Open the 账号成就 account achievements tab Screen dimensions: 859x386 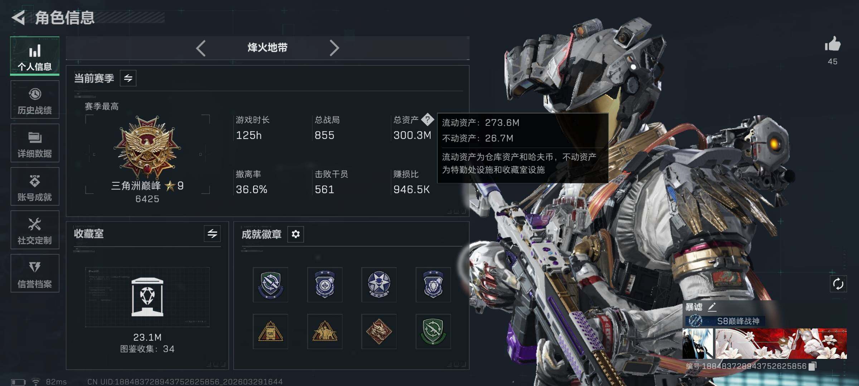pos(35,187)
